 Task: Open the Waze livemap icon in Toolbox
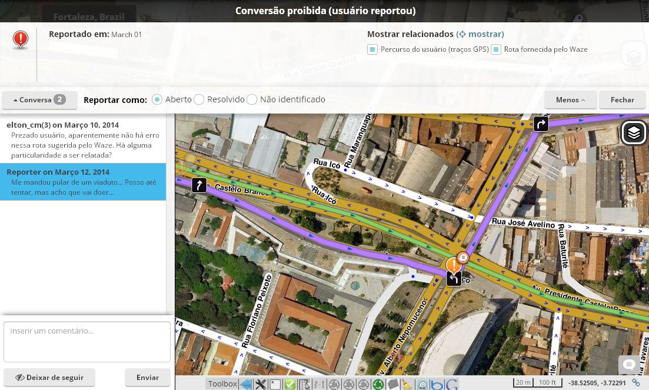point(422,384)
